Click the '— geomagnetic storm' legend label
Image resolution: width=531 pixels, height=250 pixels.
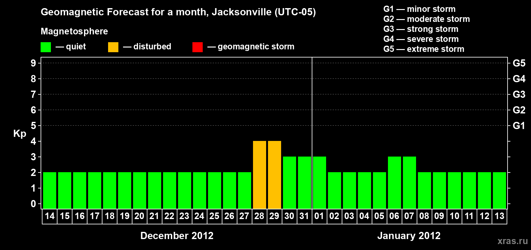251,47
